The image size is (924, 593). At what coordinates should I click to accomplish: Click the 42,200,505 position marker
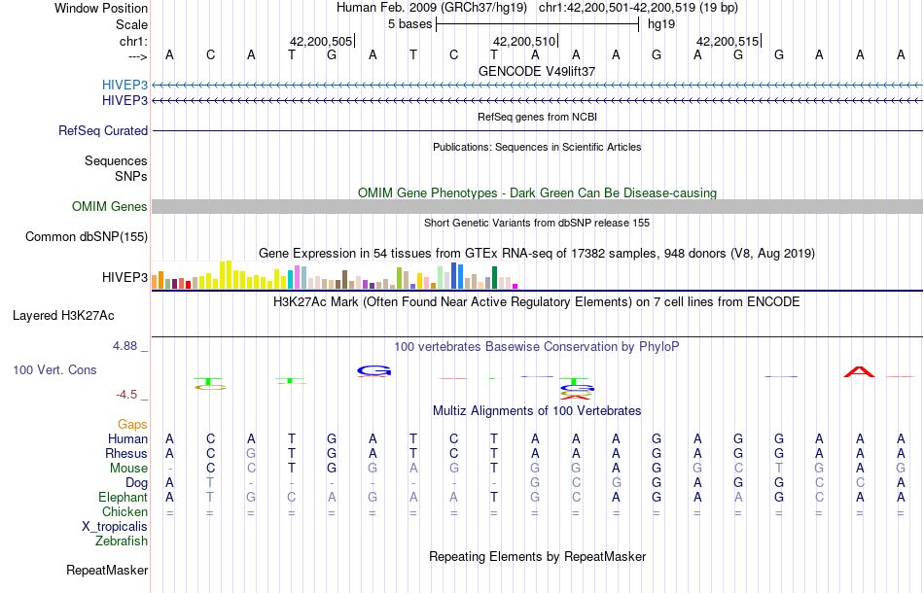pyautogui.click(x=321, y=41)
